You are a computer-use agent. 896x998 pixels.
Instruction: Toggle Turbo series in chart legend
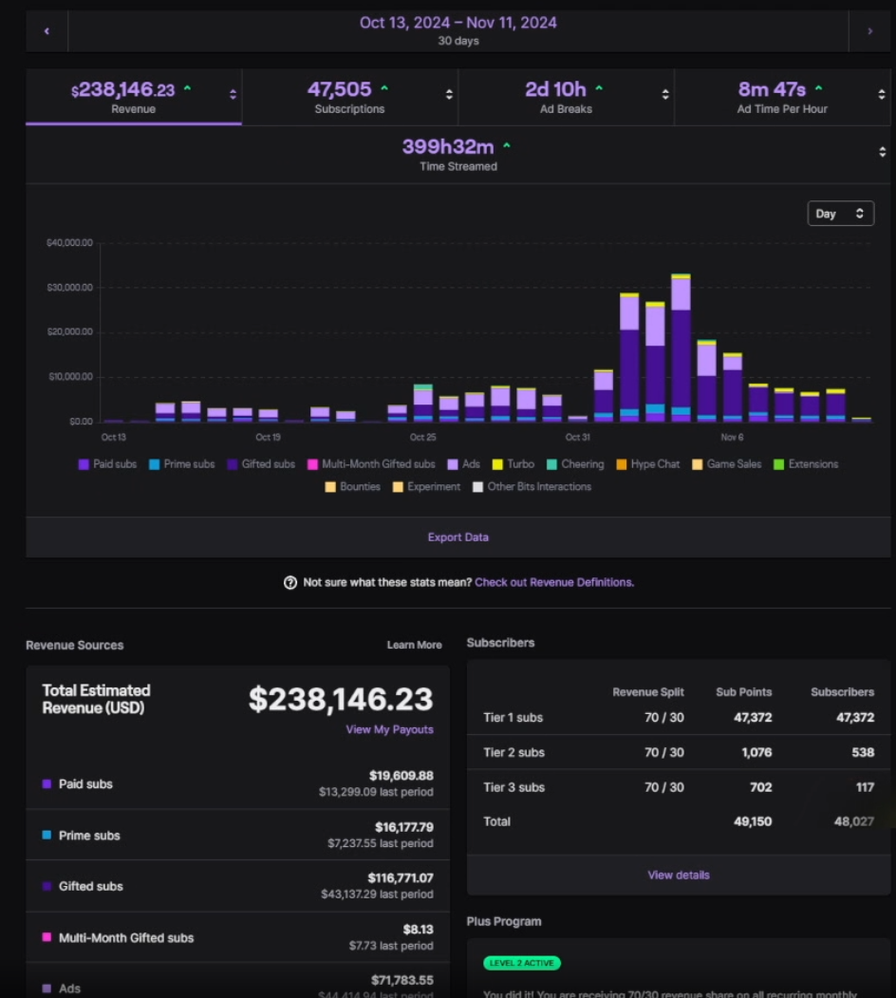tap(513, 464)
